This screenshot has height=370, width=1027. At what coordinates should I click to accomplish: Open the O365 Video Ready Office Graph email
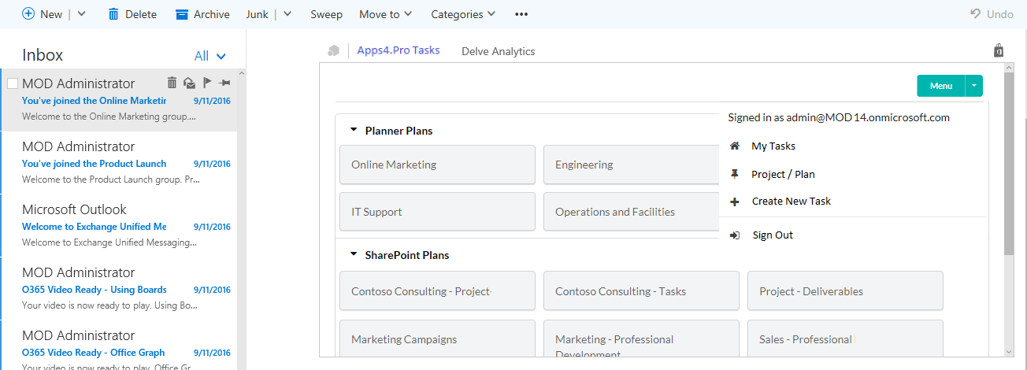119,346
